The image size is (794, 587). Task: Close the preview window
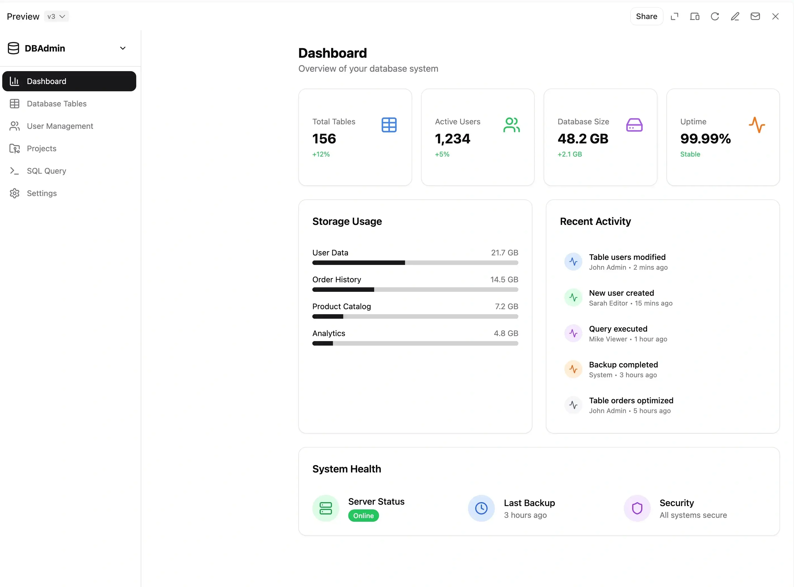(775, 16)
